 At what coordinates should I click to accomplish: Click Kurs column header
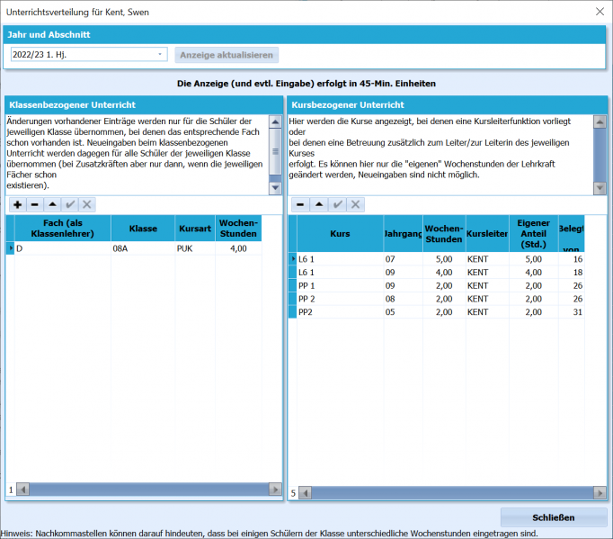(340, 234)
